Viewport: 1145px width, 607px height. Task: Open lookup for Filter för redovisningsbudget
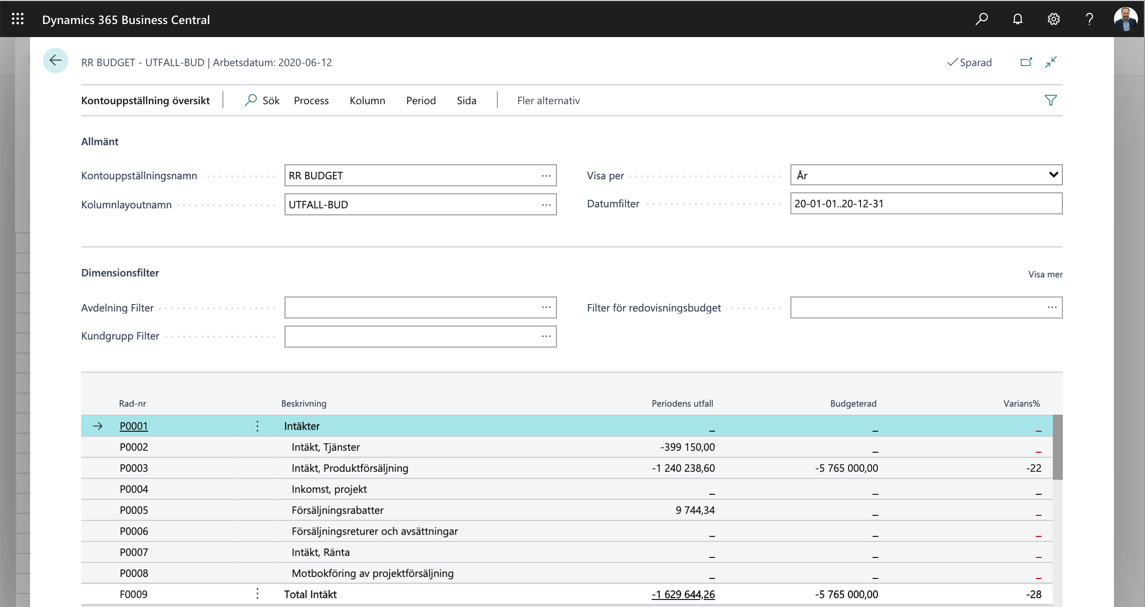(x=1052, y=307)
